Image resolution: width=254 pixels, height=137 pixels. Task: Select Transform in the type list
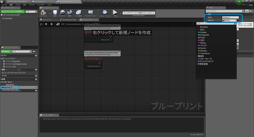pyautogui.click(x=205, y=53)
